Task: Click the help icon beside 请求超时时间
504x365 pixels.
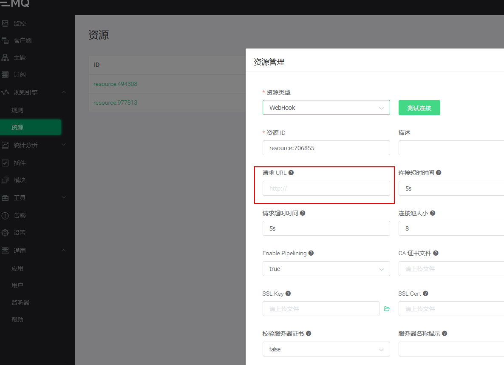Action: point(303,213)
